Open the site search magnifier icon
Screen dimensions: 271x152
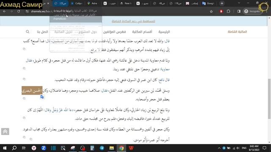pos(28,32)
